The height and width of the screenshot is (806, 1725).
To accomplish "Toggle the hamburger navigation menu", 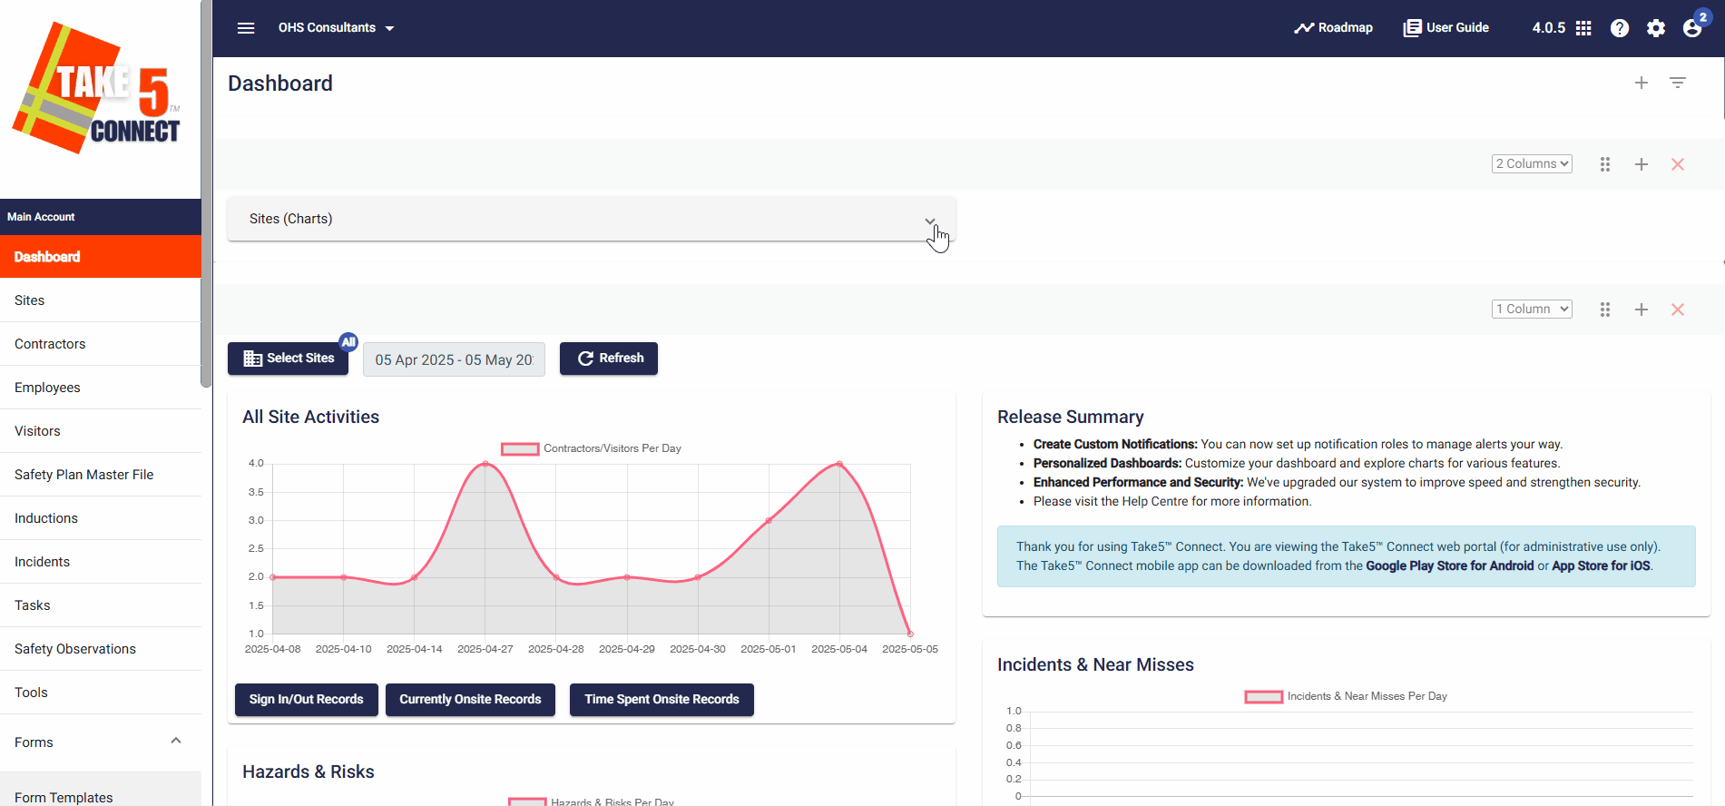I will 246,28.
